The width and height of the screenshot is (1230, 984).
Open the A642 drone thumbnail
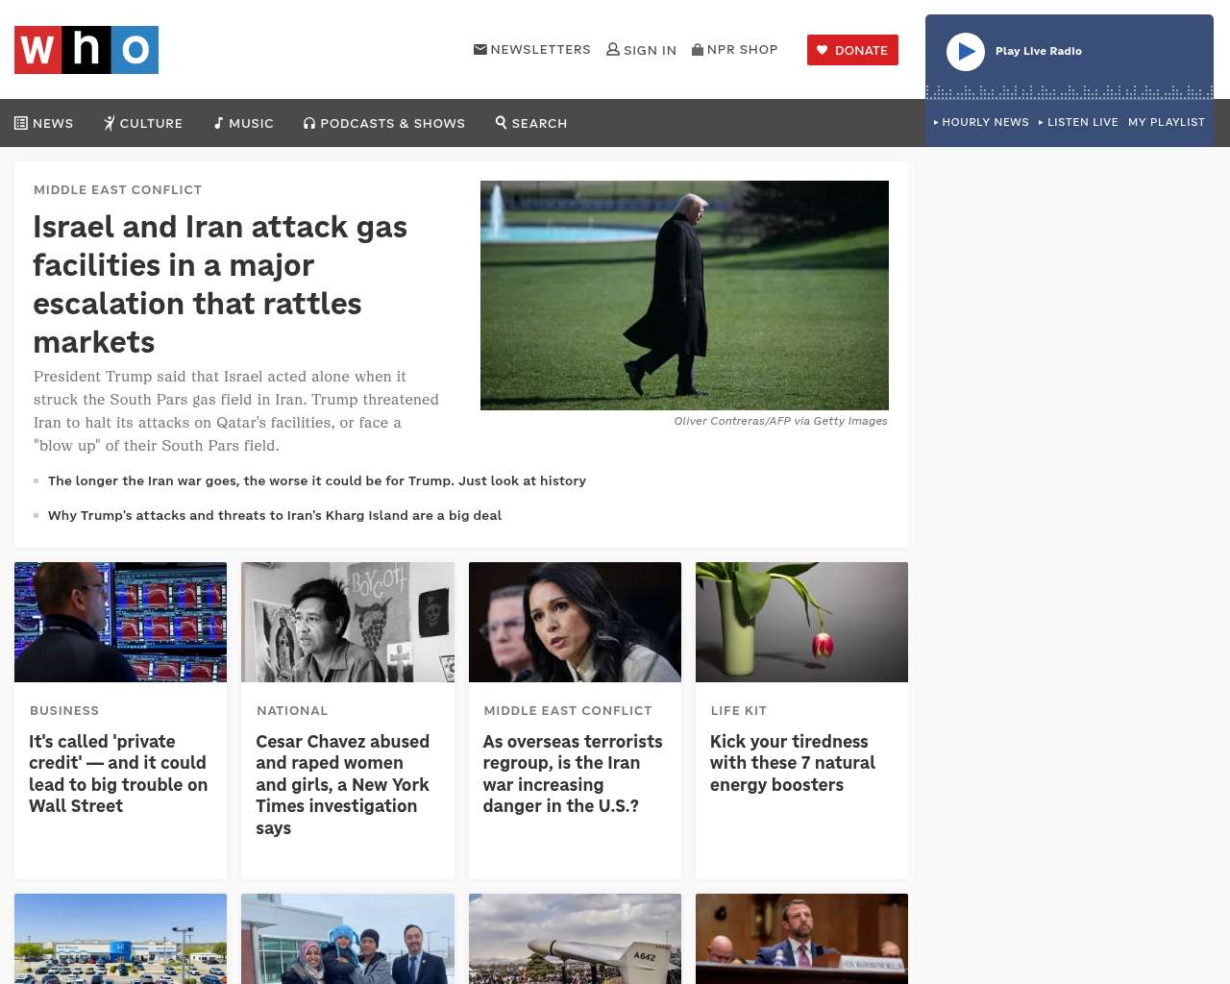(x=575, y=939)
